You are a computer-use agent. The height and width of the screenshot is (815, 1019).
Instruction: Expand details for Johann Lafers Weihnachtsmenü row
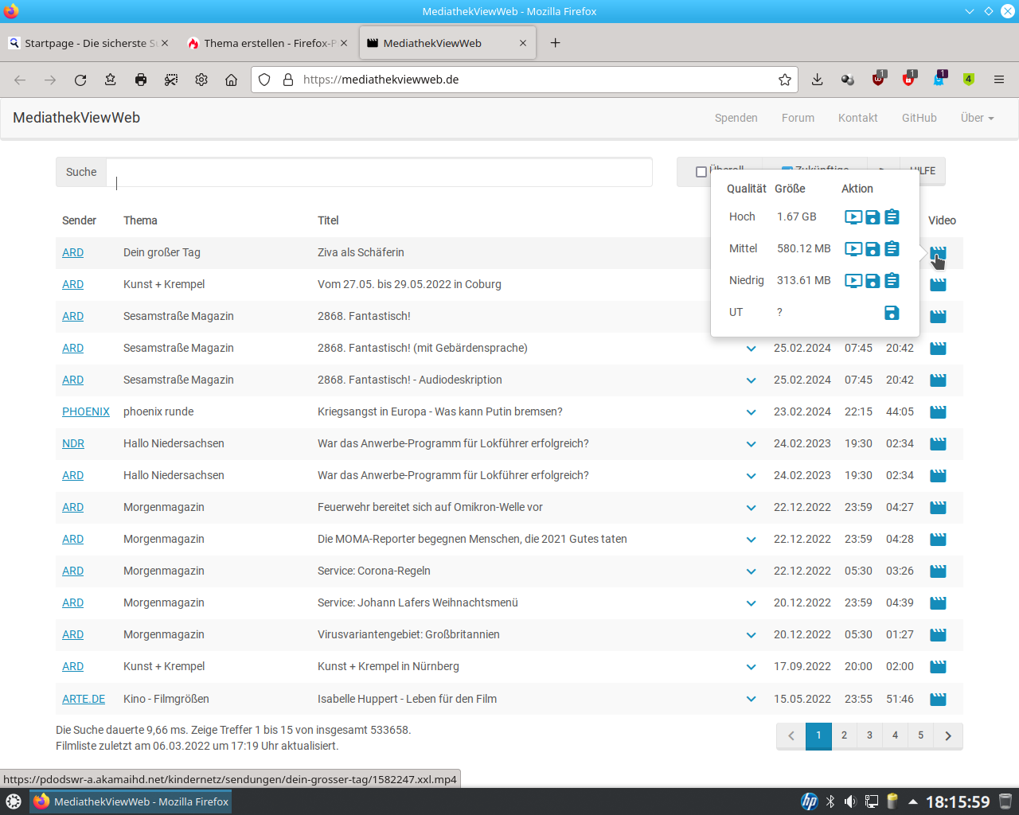coord(751,603)
